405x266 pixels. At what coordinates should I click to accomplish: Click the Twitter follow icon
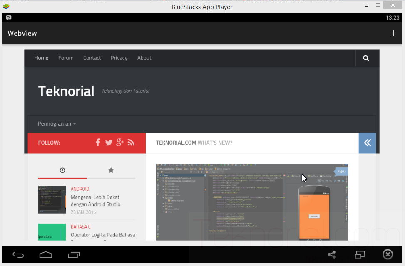tap(109, 142)
